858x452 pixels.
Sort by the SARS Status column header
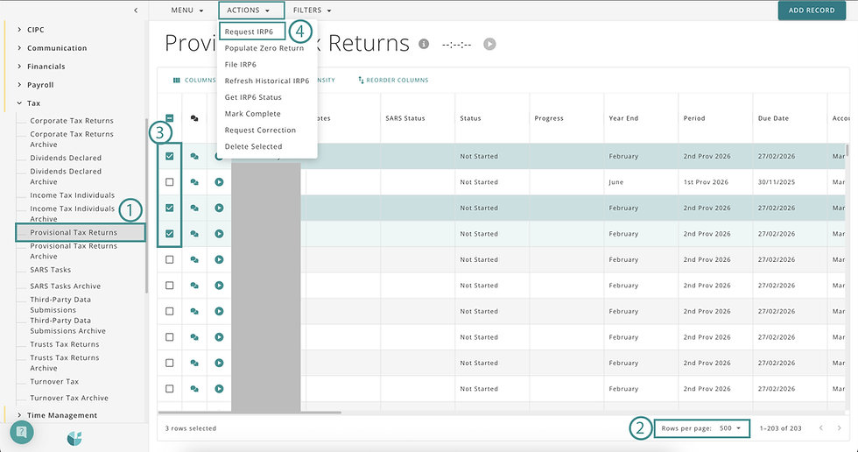(404, 118)
